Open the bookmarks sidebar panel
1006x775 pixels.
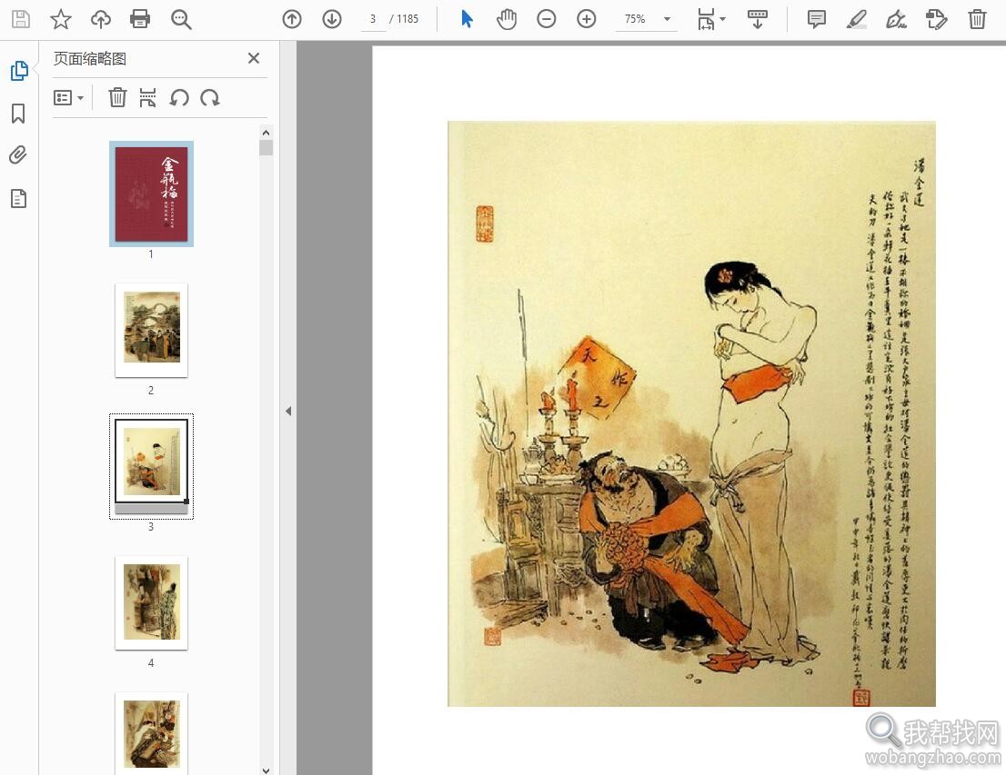click(18, 114)
